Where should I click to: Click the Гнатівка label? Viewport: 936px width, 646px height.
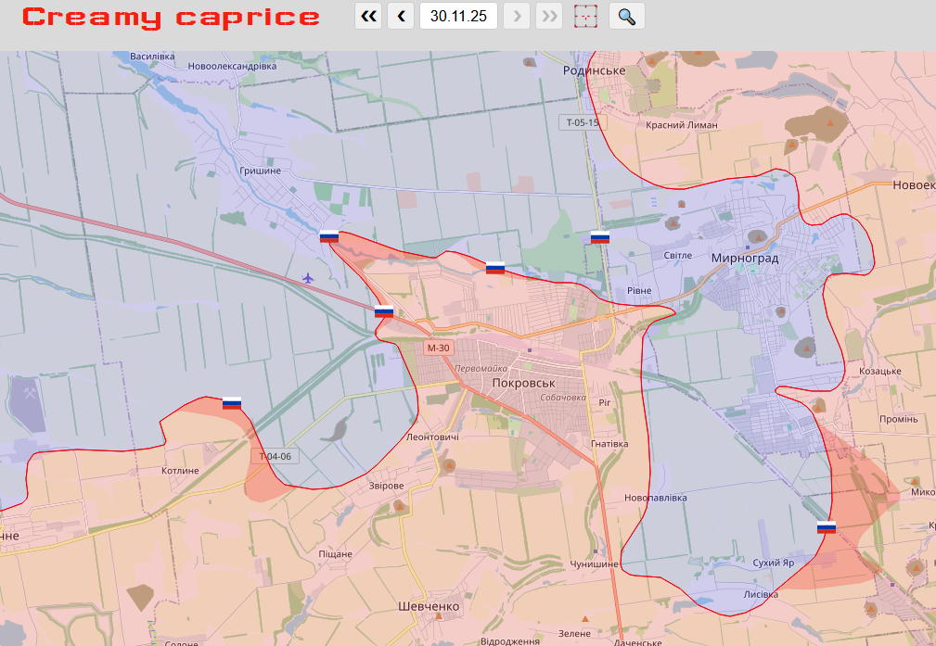coord(609,444)
